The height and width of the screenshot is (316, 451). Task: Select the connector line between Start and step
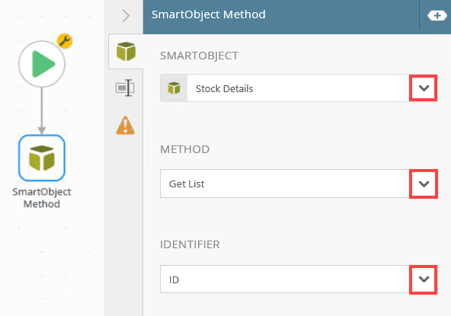click(x=42, y=110)
